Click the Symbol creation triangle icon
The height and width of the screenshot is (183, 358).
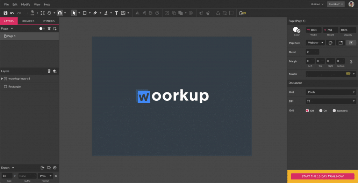point(218,13)
